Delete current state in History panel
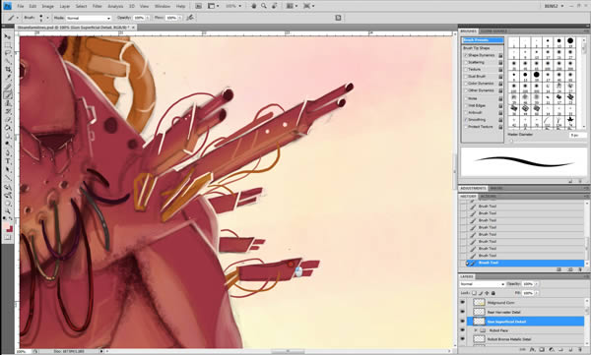Viewport: 591px width, 355px height. click(580, 269)
